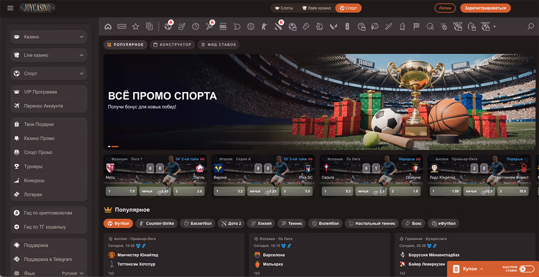Open Конкурсы in sidebar
Image resolution: width=539 pixels, height=277 pixels.
pos(49,181)
